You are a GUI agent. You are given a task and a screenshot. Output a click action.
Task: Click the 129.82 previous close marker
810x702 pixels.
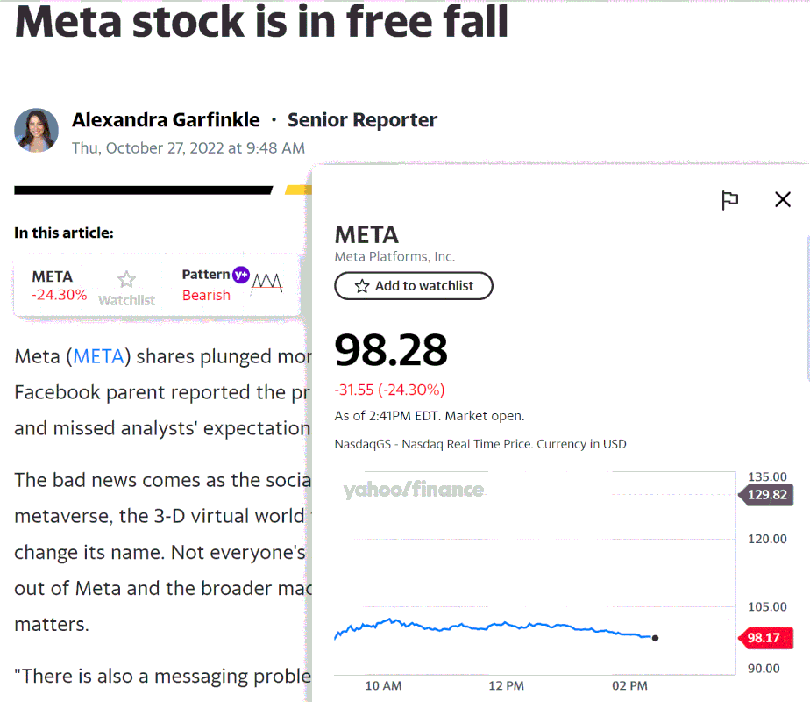click(769, 494)
